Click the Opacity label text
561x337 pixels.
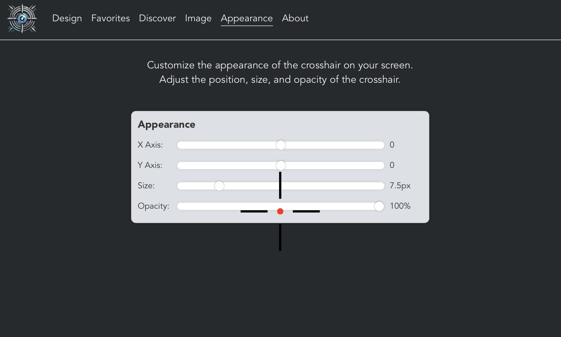click(153, 206)
